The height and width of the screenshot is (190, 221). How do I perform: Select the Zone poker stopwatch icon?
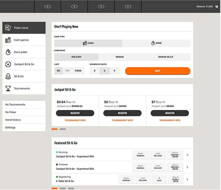[8, 52]
